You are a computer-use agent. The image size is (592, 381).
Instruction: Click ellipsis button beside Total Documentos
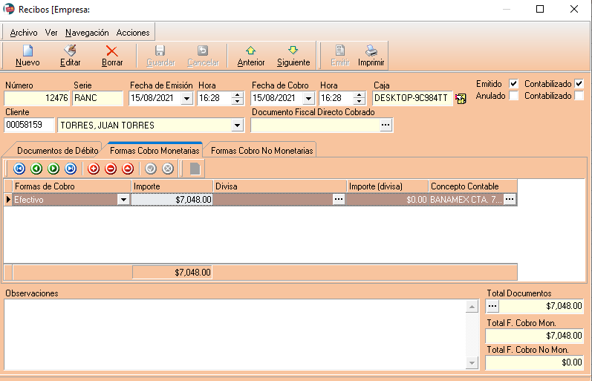[x=492, y=306]
